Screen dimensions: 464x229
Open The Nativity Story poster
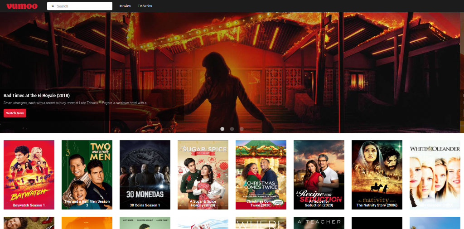(x=377, y=175)
